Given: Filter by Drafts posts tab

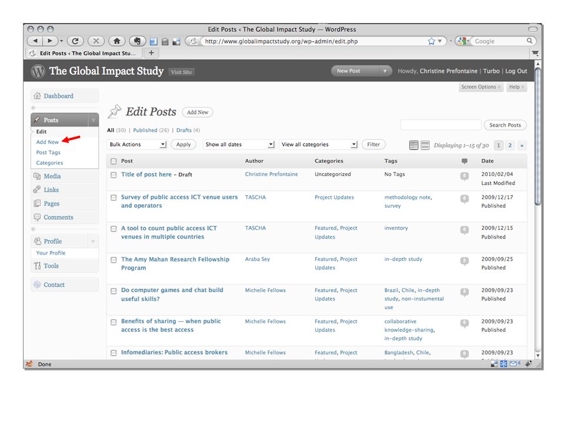Looking at the screenshot, I should pyautogui.click(x=184, y=130).
